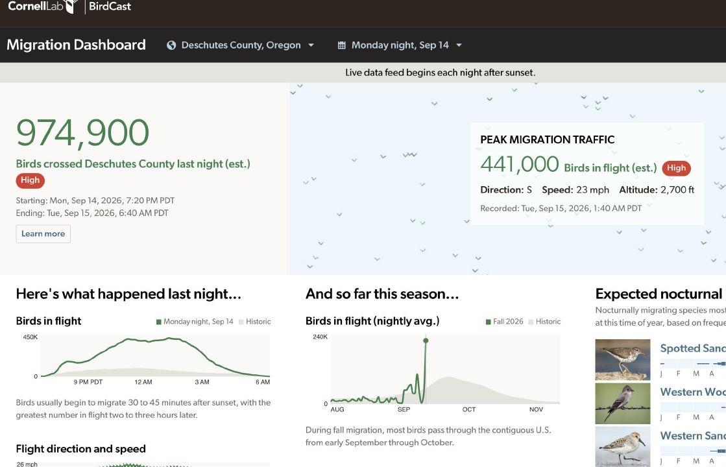The image size is (726, 467).
Task: Click the 9 PM PDT axis label
Action: [x=88, y=382]
